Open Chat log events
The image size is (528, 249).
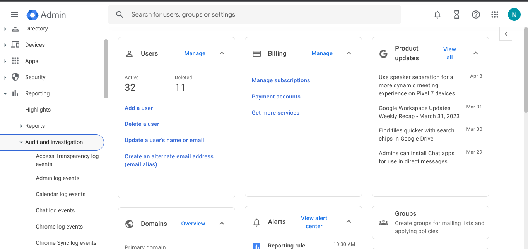tap(55, 210)
